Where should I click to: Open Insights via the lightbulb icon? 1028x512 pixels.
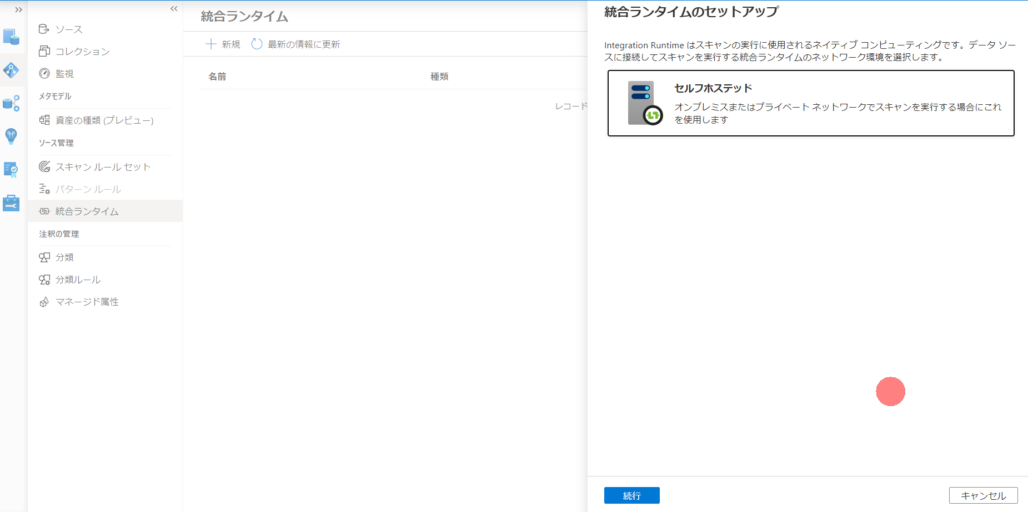click(x=12, y=136)
